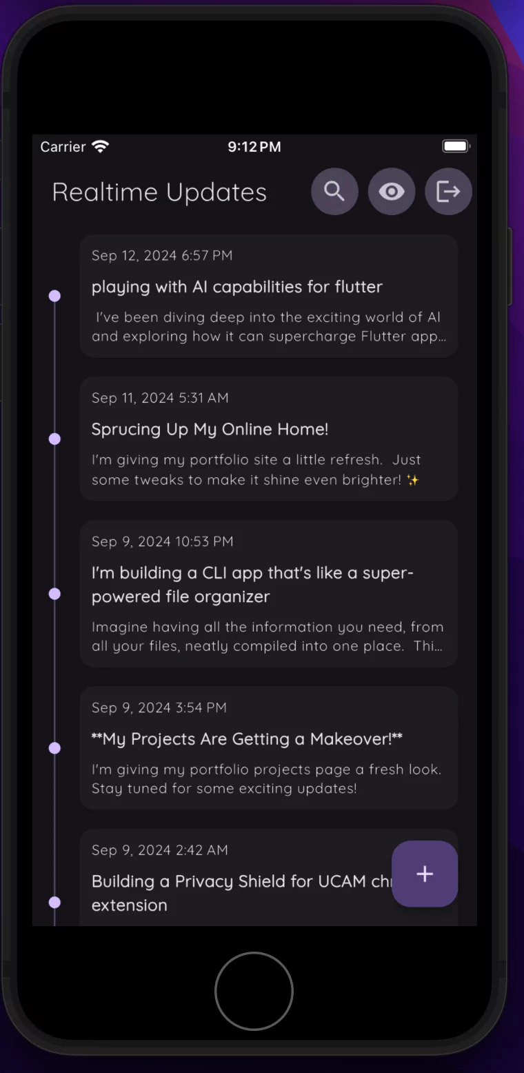
Task: Click the Wi-Fi icon in the status bar
Action: point(99,146)
